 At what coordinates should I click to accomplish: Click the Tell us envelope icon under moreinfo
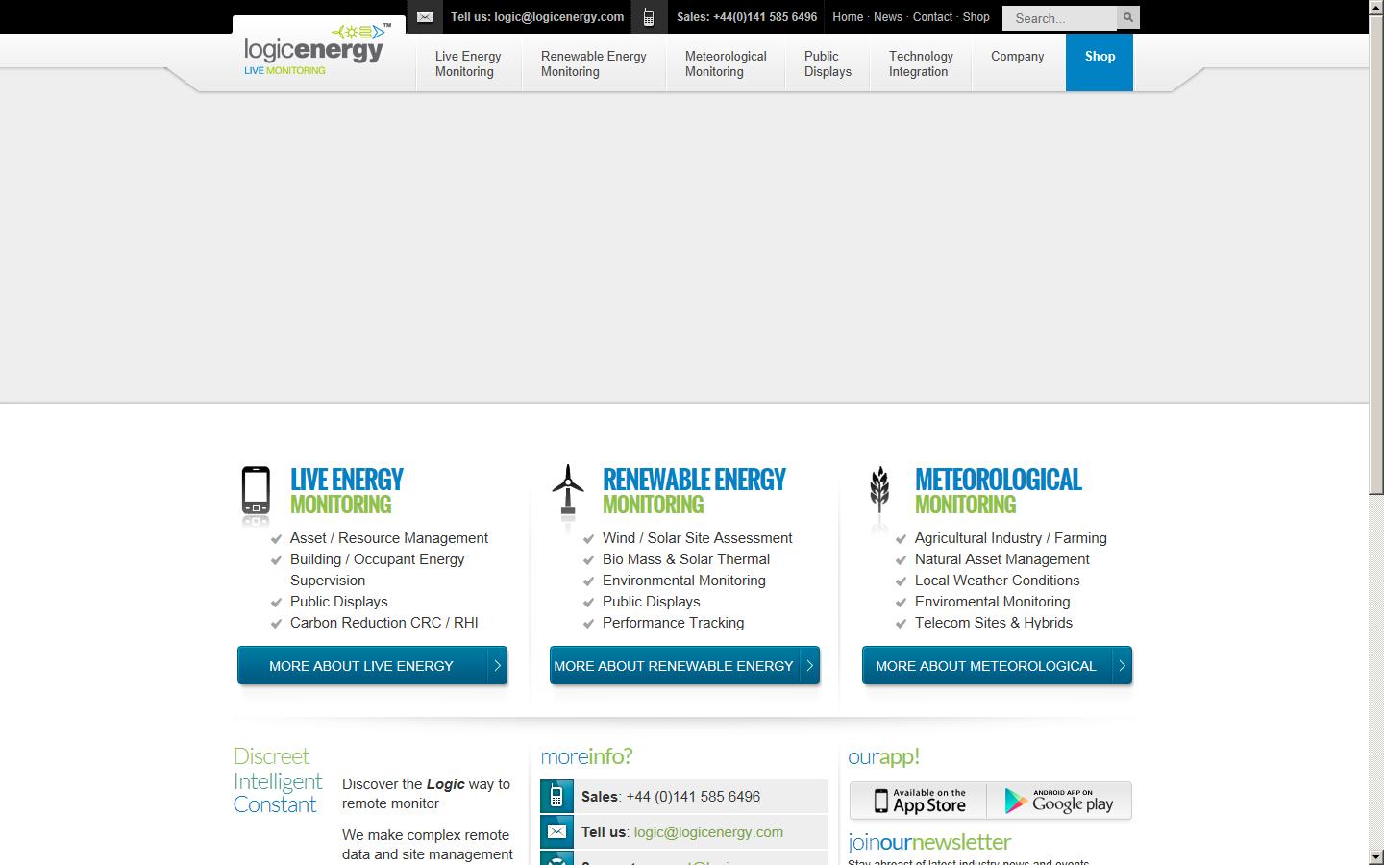[557, 831]
